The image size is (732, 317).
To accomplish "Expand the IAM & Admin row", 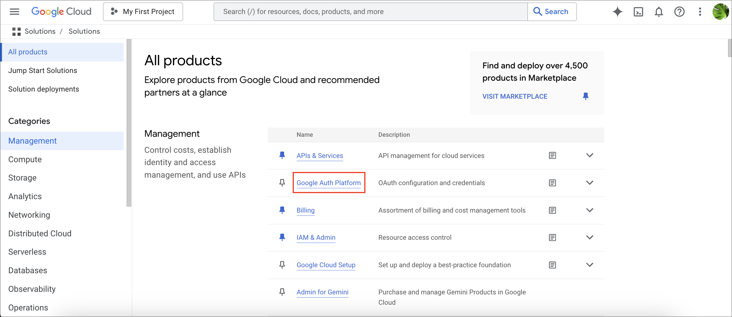I will click(x=590, y=237).
